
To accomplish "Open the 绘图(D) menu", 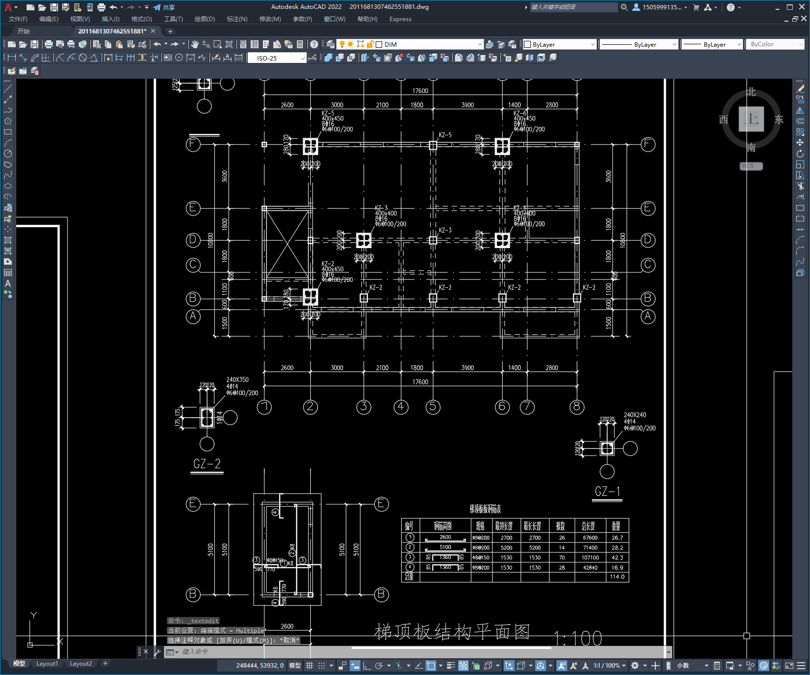I will 205,19.
